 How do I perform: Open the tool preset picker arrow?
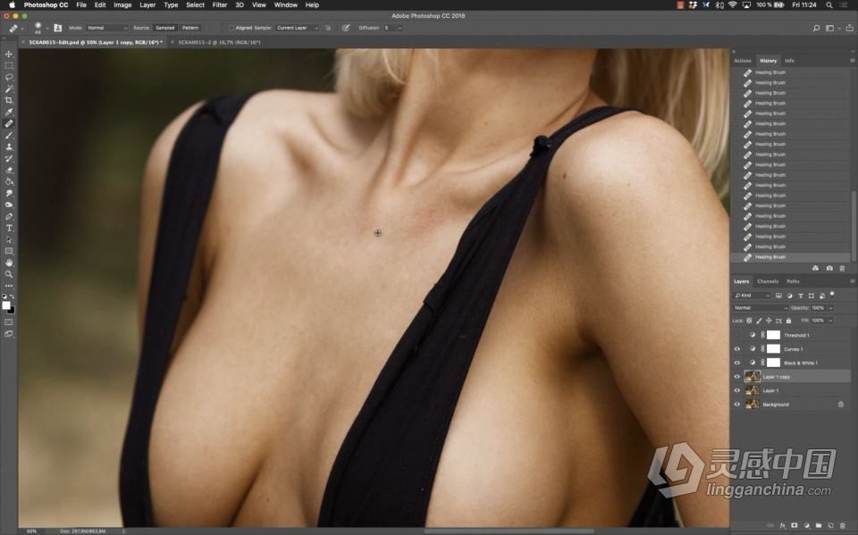(21, 28)
